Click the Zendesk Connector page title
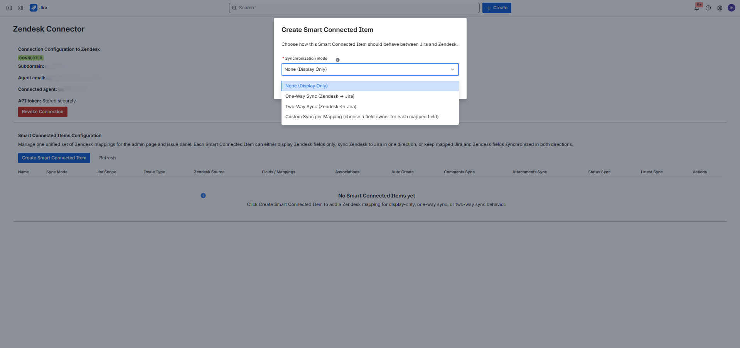Screen dimensions: 740x348 point(49,29)
